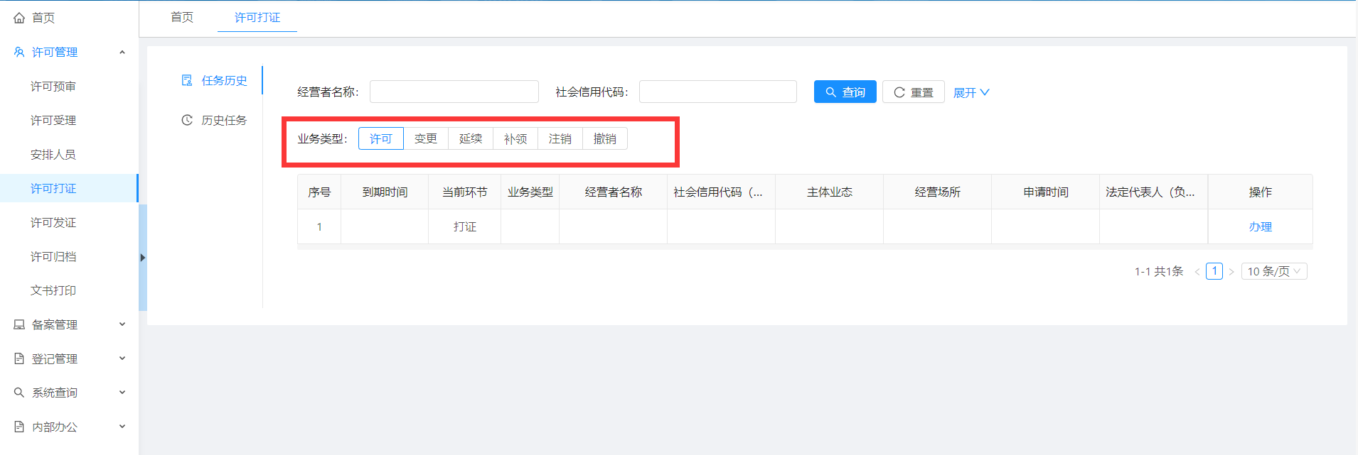Click the 备案管理 laptop icon
The height and width of the screenshot is (455, 1358).
pyautogui.click(x=19, y=324)
